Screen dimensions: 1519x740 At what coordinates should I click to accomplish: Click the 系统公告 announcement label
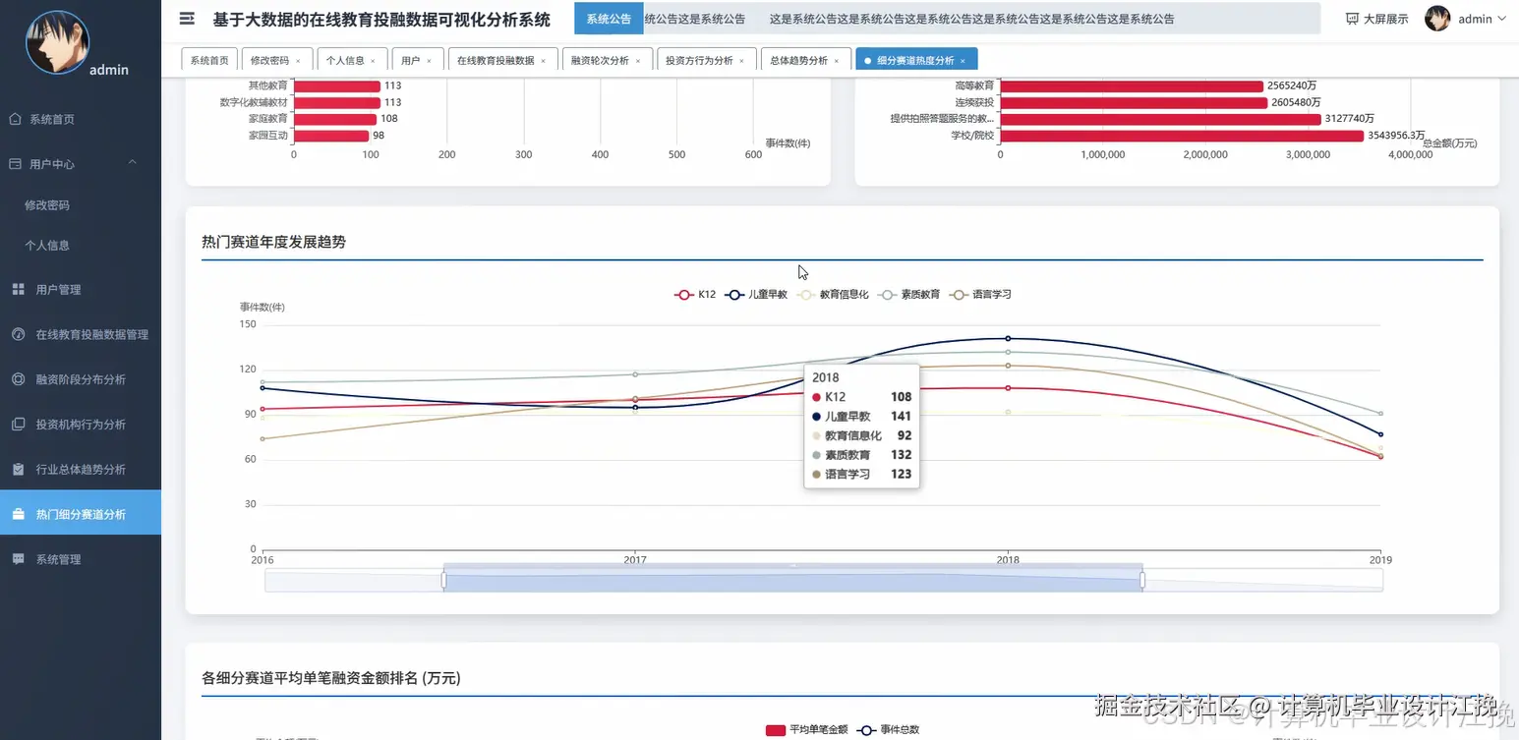click(609, 19)
